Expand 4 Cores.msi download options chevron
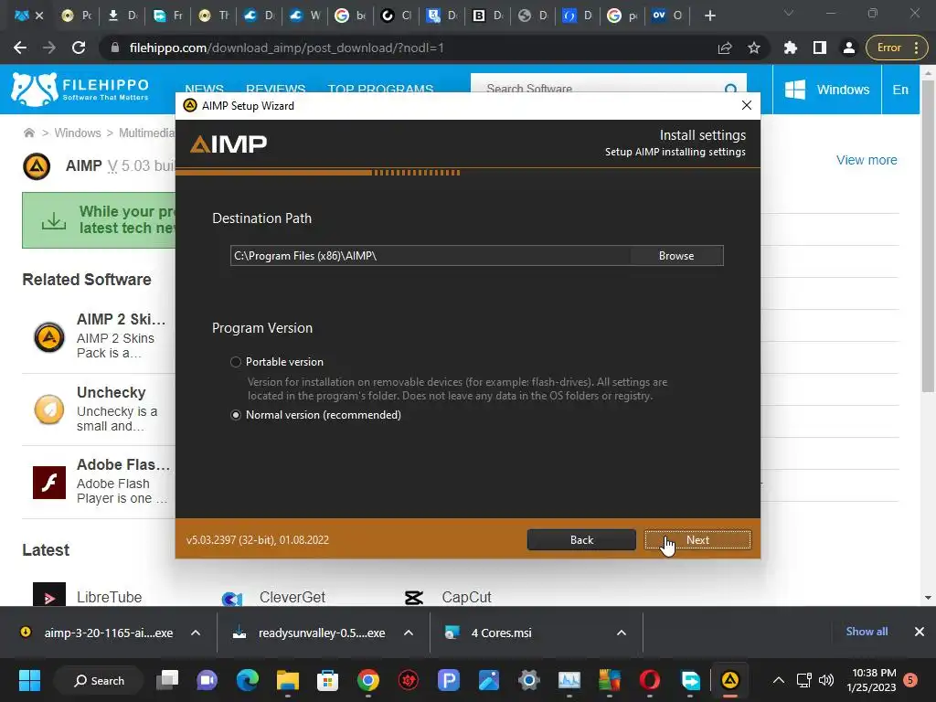 [x=622, y=633]
